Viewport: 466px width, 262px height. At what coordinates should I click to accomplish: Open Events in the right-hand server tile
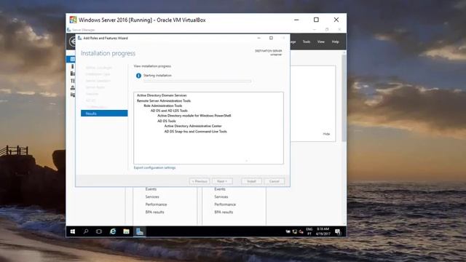[x=220, y=189]
